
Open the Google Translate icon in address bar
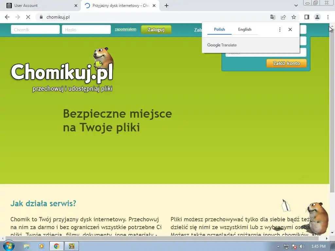273,17
